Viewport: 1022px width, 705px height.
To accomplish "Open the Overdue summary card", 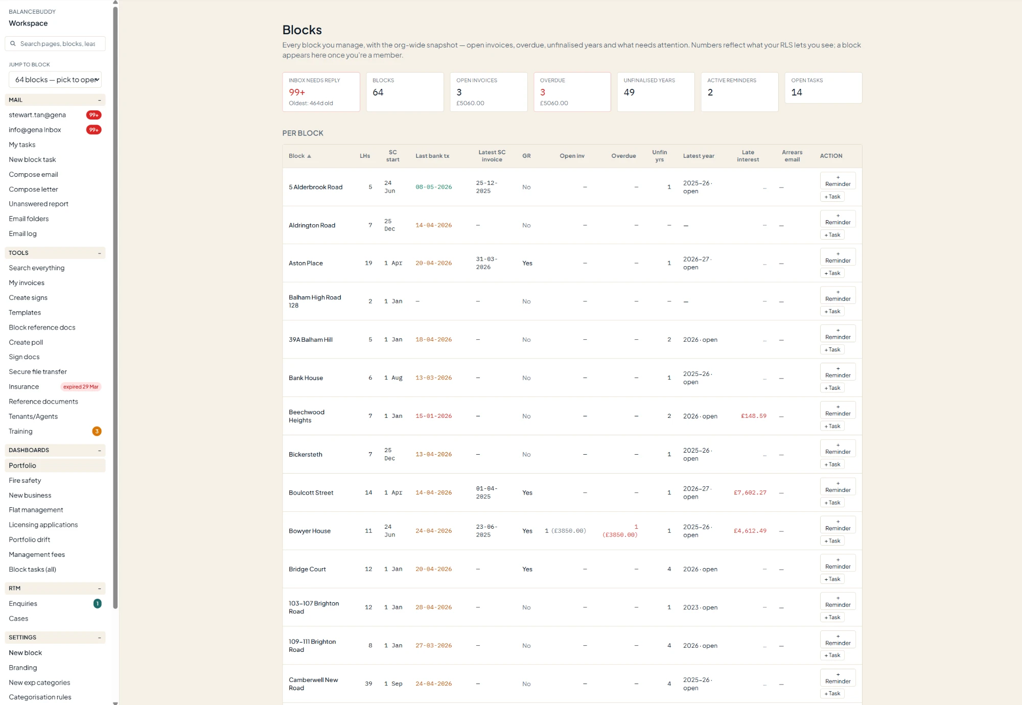I will 572,92.
